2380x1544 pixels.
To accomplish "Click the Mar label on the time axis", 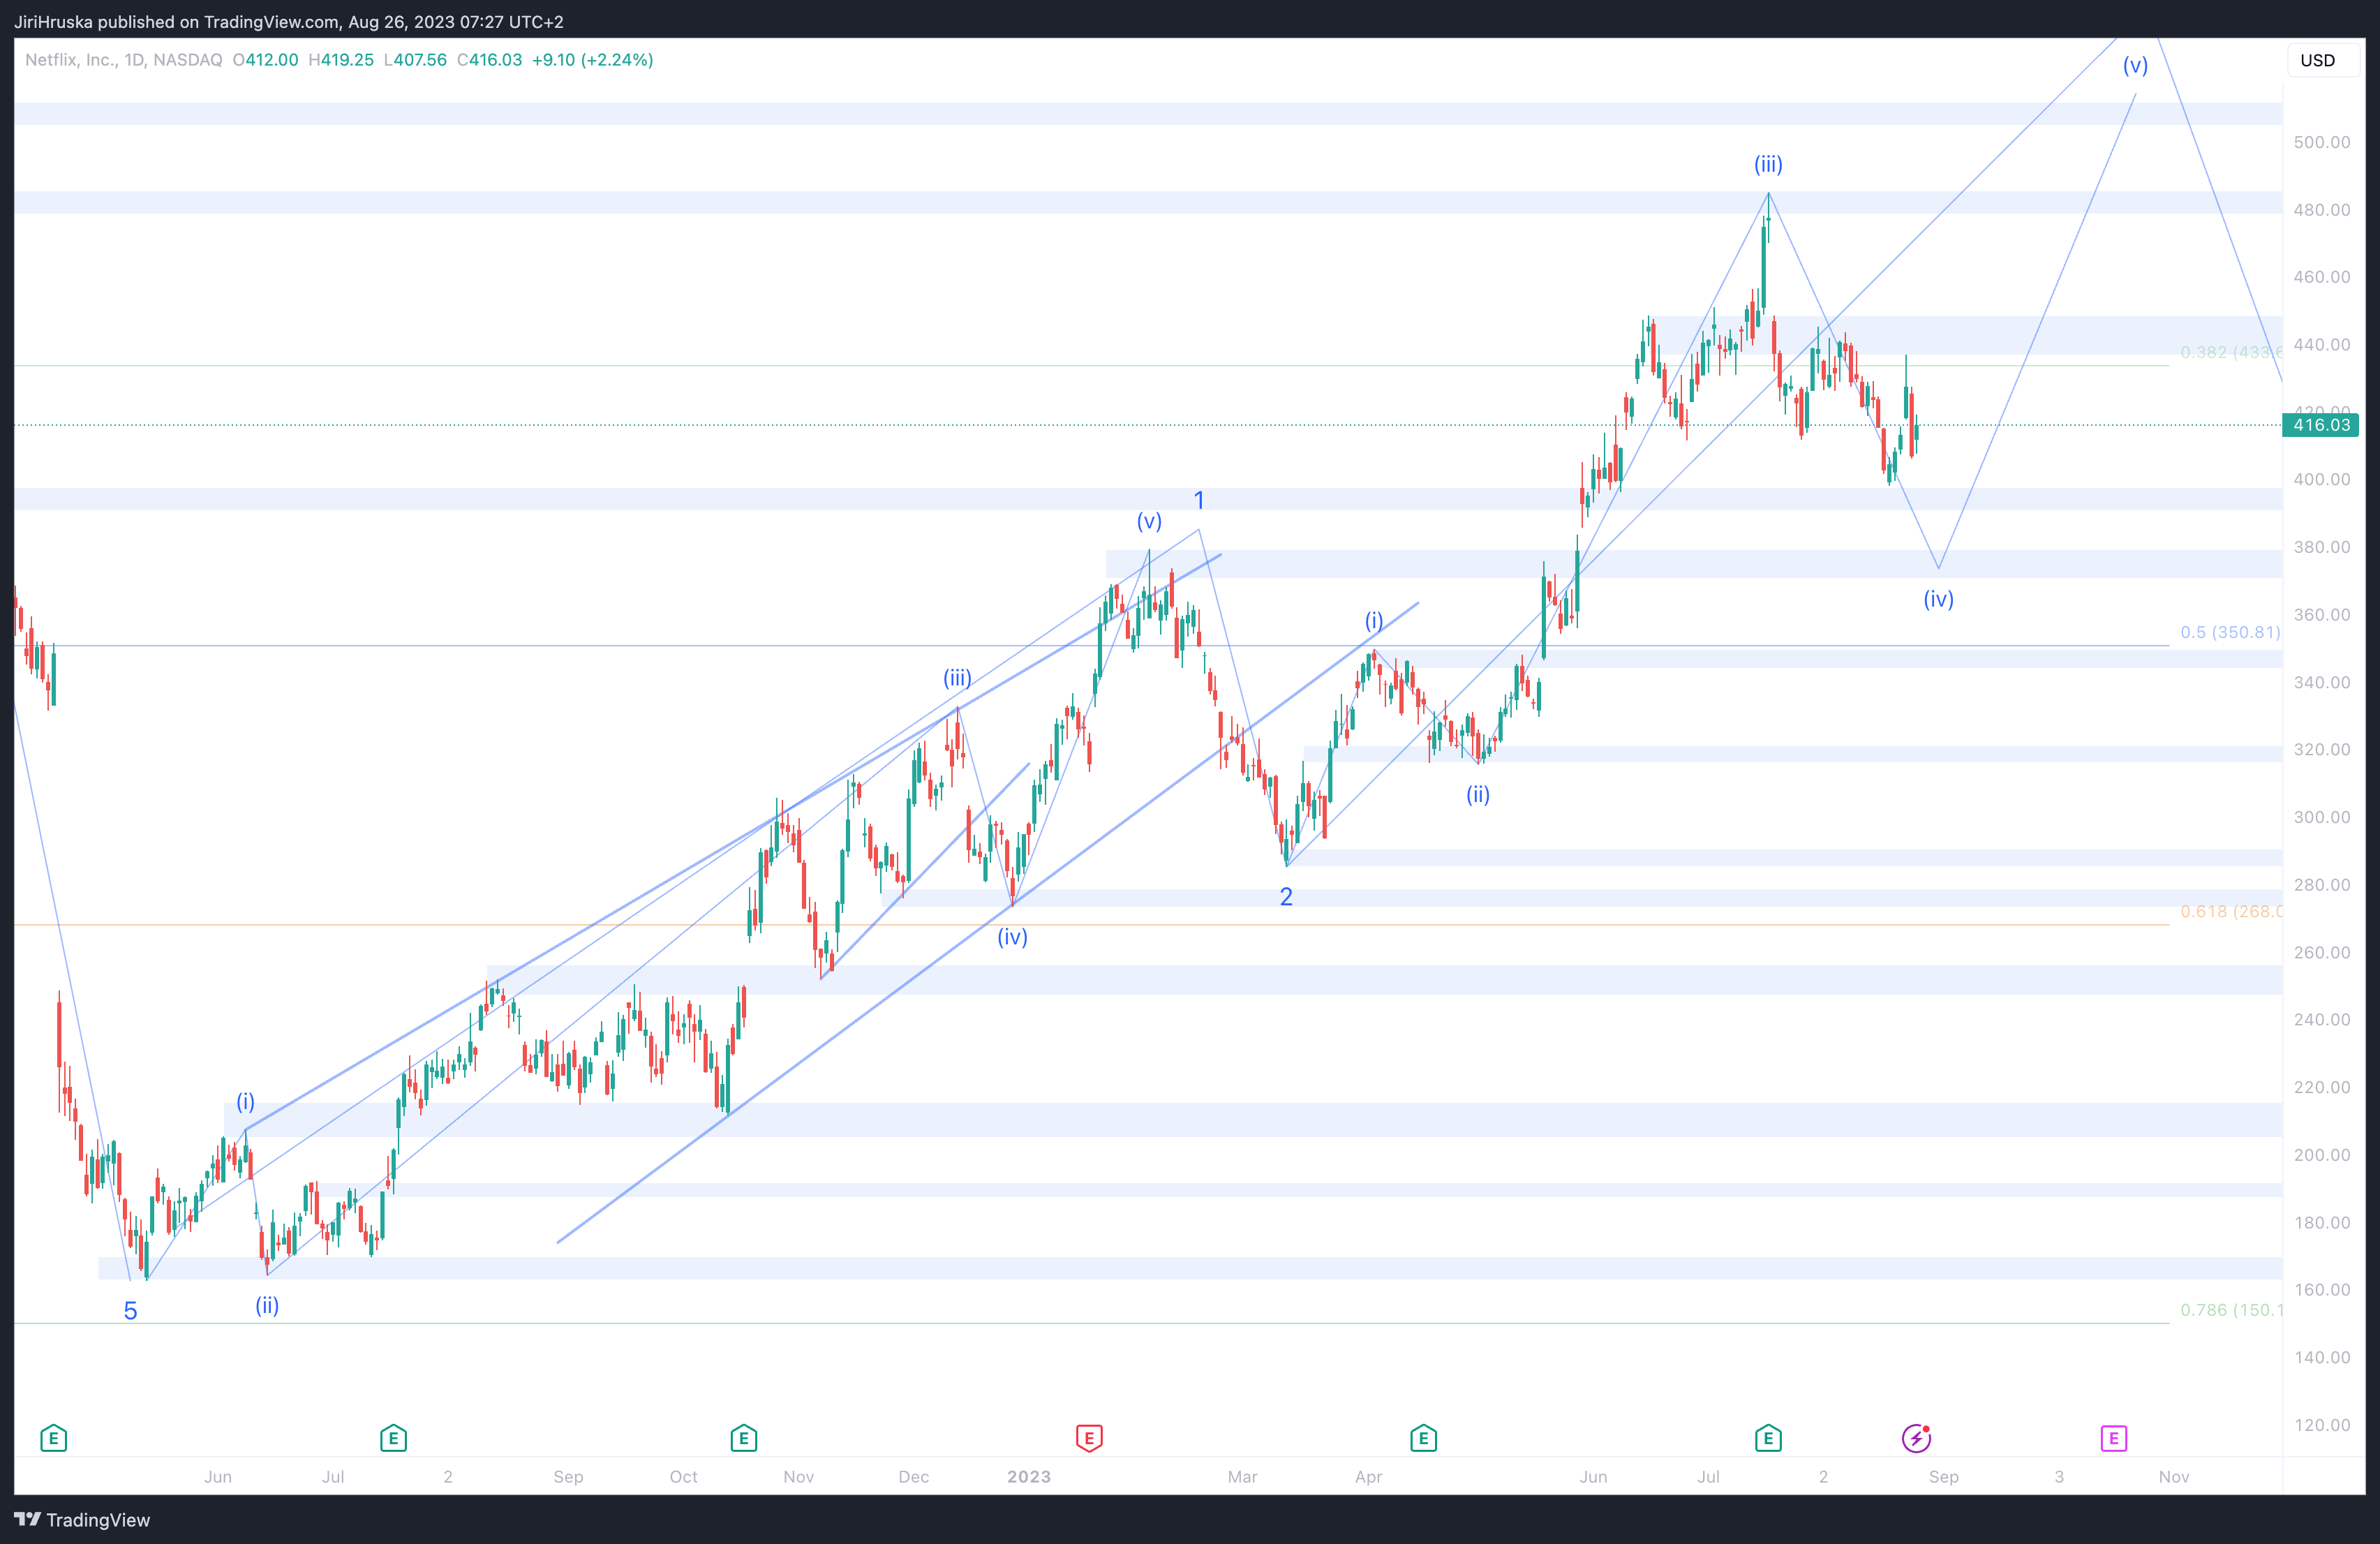I will point(1242,1477).
